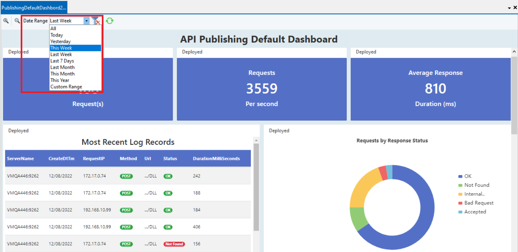Refresh the dashboard with green arrows icon
The width and height of the screenshot is (518, 252).
point(110,21)
